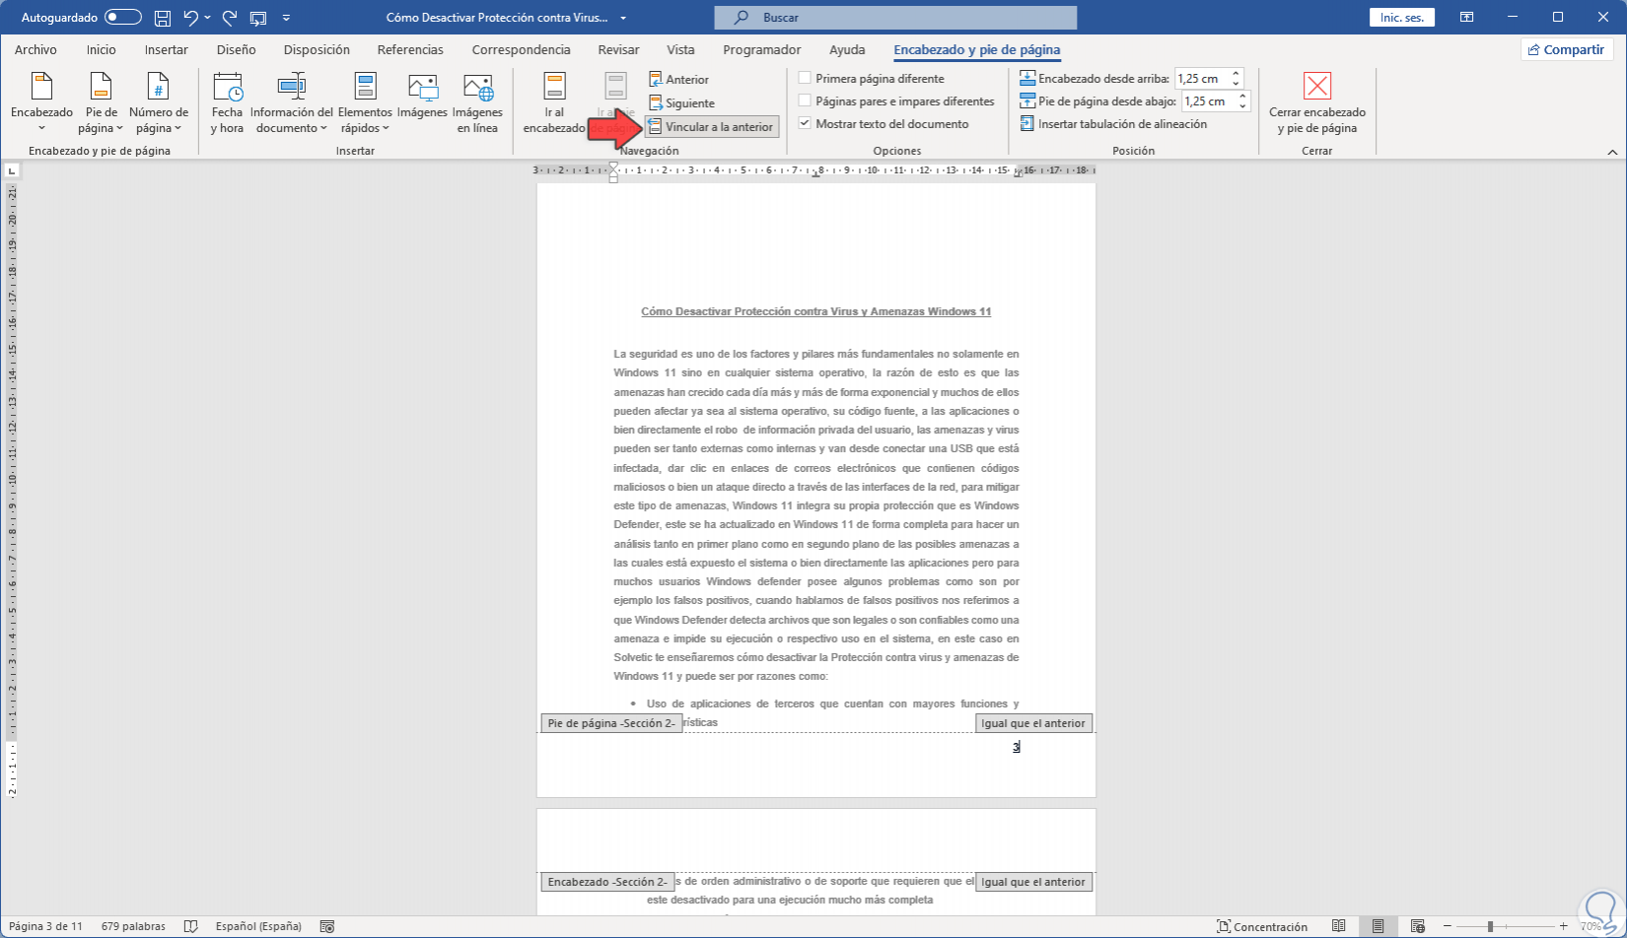This screenshot has width=1627, height=938.
Task: Increase Encabezado desde arriba value
Action: coord(1236,74)
